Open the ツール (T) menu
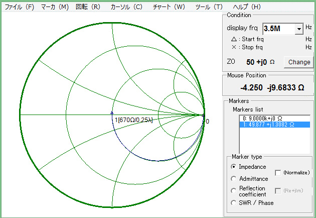 coord(209,7)
